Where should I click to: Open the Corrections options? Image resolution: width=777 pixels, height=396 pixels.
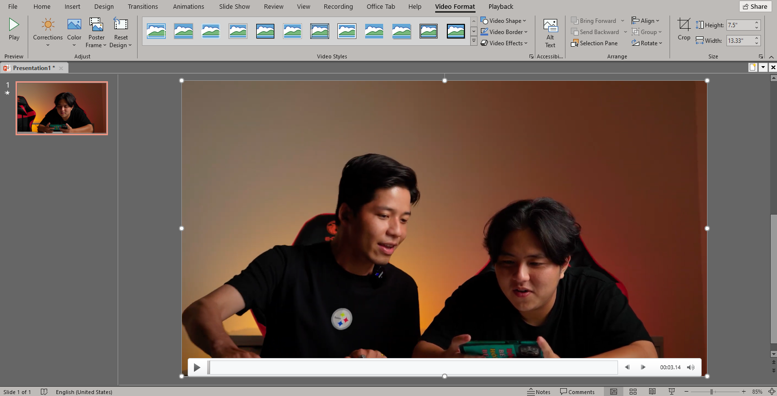click(x=48, y=33)
